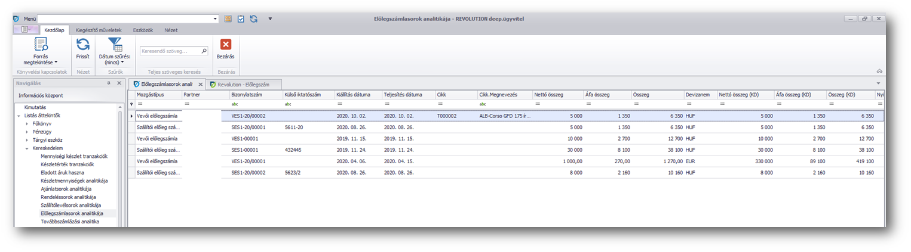
Task: Click the Frissít refresh icon in ribbon
Action: tap(83, 45)
